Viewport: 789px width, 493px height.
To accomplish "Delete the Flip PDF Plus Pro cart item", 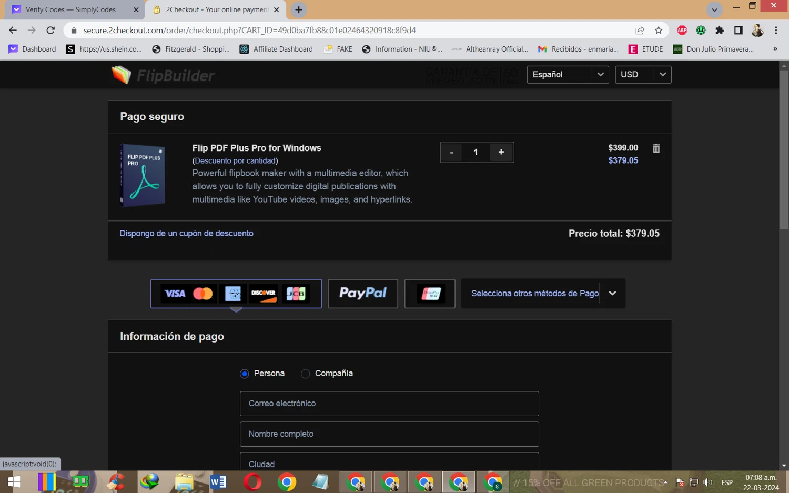I will click(x=656, y=148).
